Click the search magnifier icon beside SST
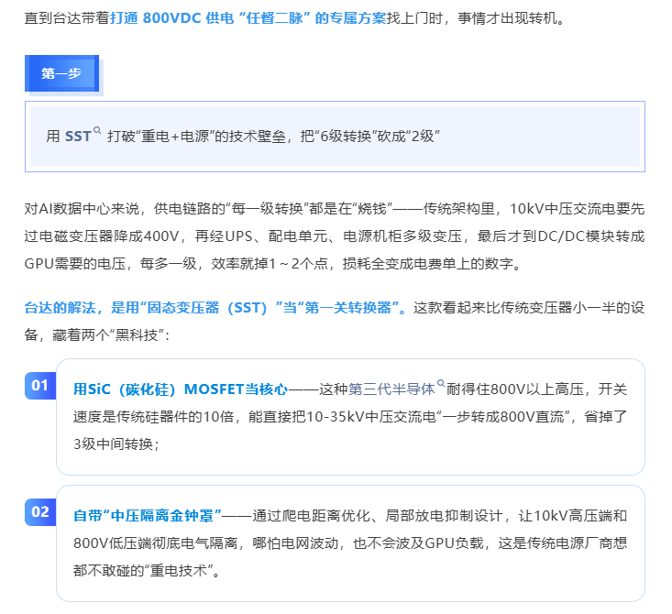The image size is (672, 614). pos(97,132)
